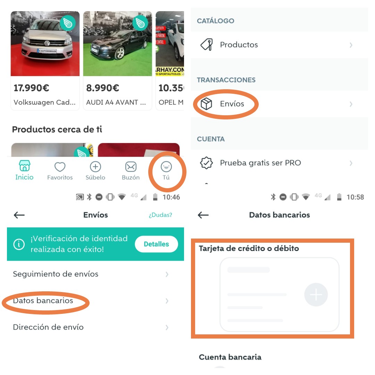Viewport: 375px width, 375px height.
Task: Select the Envíos menu entry label
Action: (232, 104)
